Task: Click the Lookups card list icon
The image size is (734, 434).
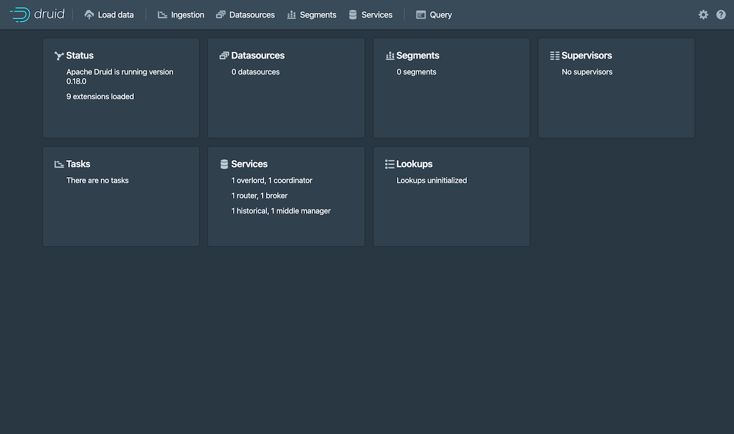Action: [x=389, y=164]
